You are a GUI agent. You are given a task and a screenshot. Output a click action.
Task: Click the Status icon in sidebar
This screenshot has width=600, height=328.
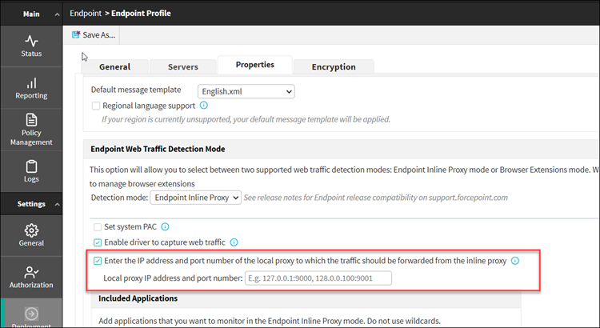click(31, 41)
